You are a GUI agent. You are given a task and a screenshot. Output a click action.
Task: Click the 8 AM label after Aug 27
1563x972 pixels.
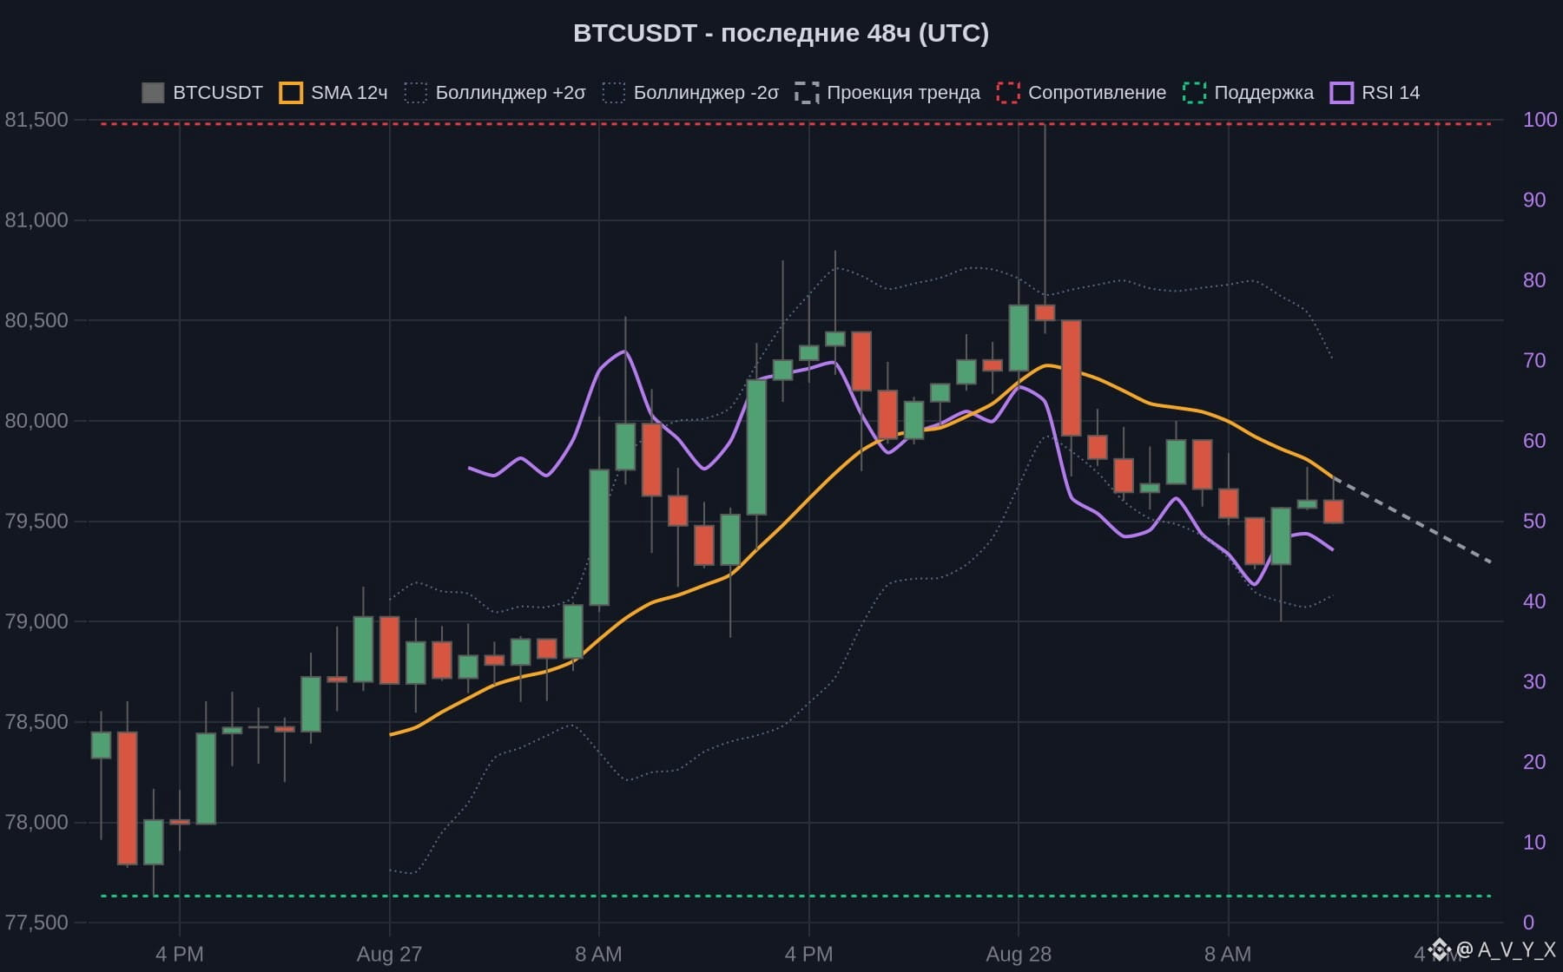tap(598, 955)
